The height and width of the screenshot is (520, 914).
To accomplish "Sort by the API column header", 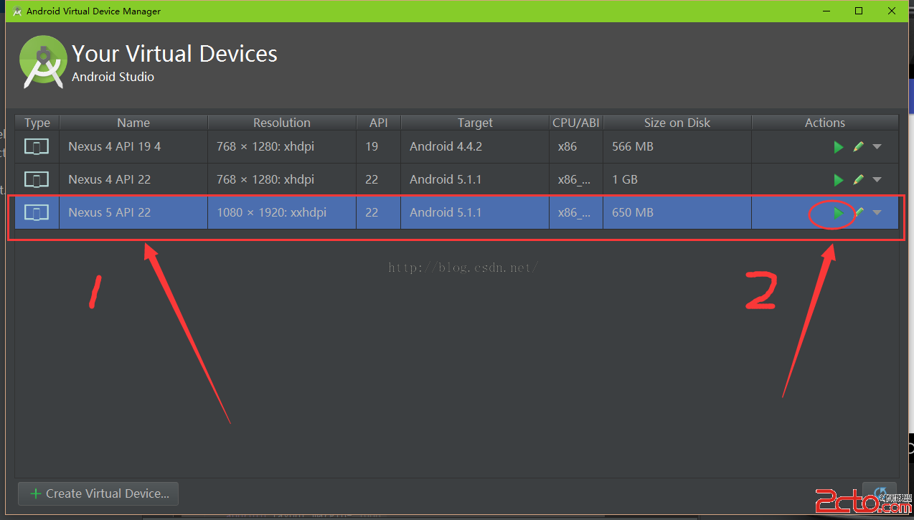I will pyautogui.click(x=378, y=123).
